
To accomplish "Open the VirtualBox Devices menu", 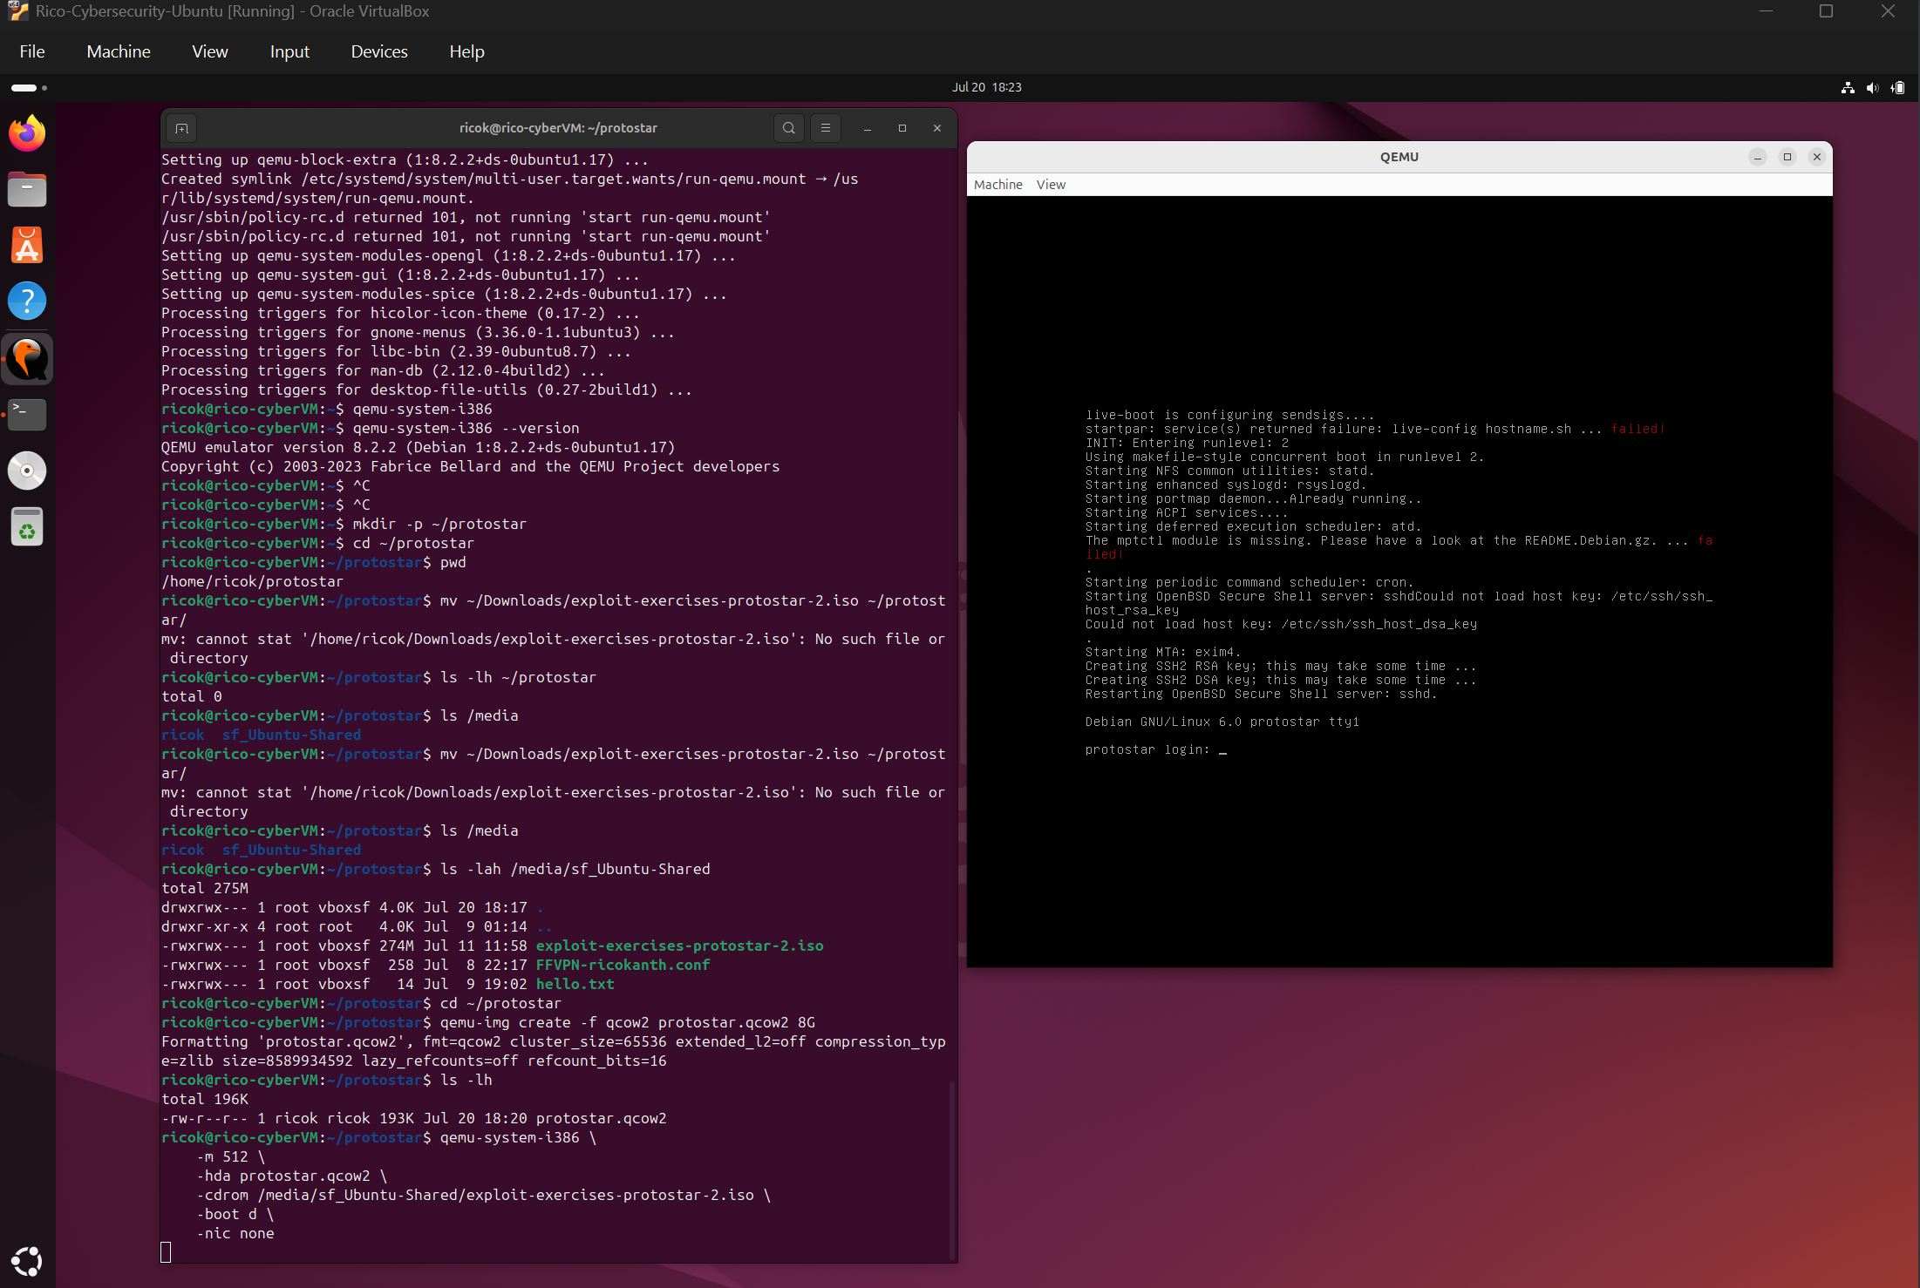I will click(x=379, y=51).
